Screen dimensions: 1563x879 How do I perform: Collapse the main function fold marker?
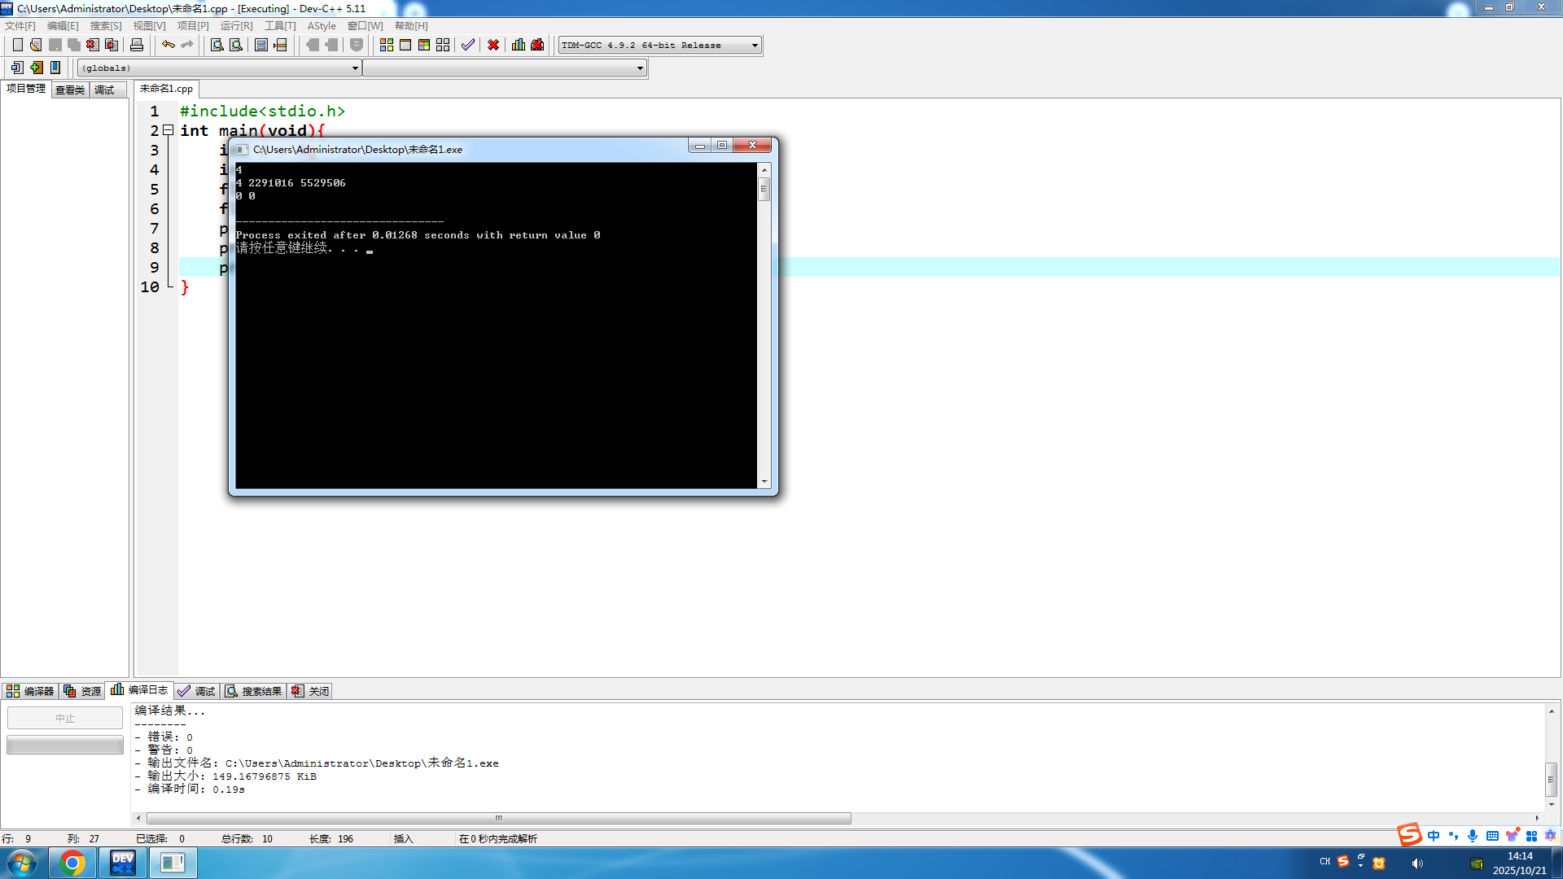click(x=169, y=130)
